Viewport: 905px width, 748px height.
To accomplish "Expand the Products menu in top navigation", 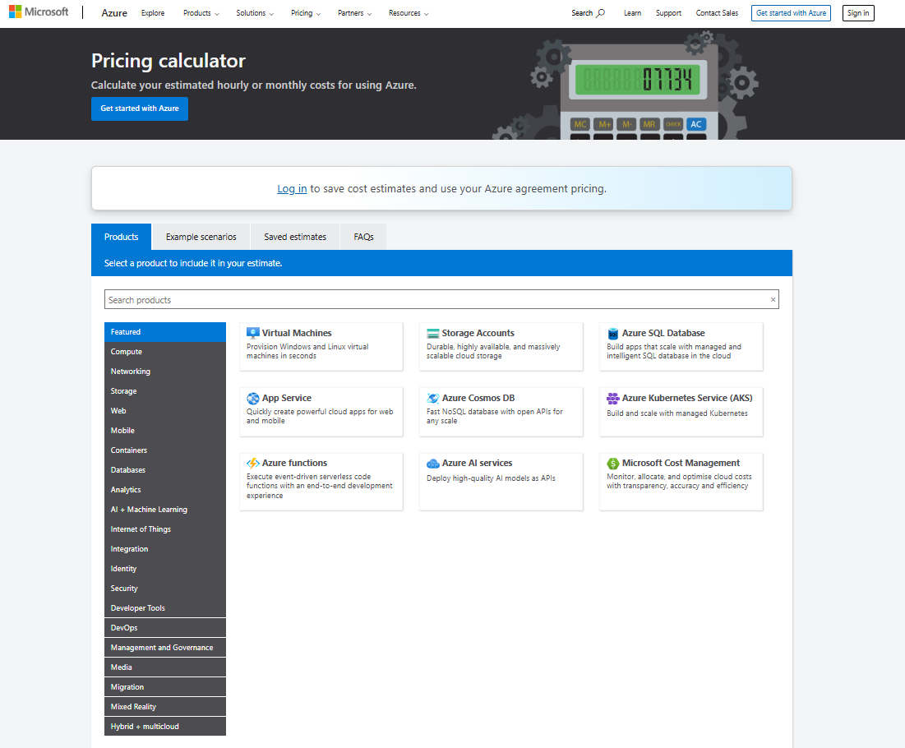I will point(201,12).
